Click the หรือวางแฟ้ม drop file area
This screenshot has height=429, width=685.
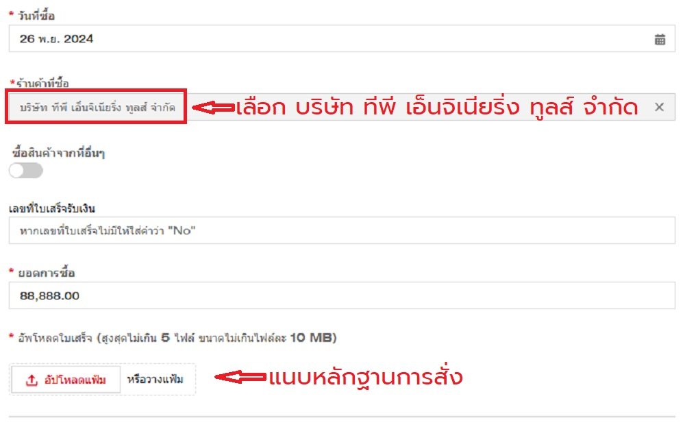point(155,380)
